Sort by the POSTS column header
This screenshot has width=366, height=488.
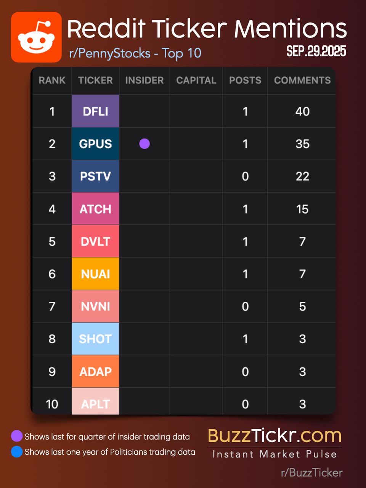[x=245, y=81]
